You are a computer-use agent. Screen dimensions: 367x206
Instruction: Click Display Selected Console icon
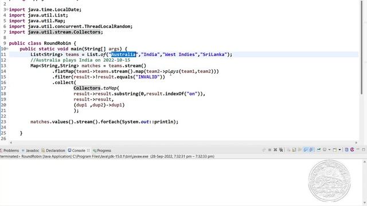point(325,150)
